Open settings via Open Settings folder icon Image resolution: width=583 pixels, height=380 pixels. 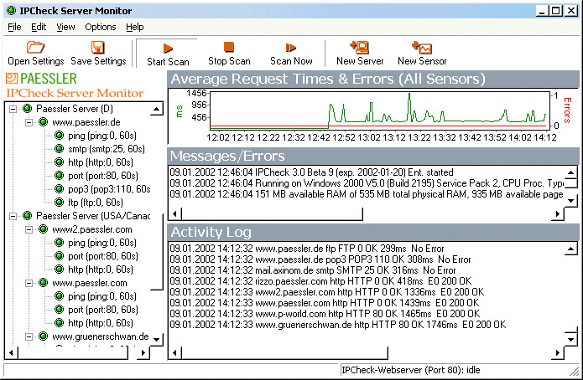pyautogui.click(x=35, y=48)
